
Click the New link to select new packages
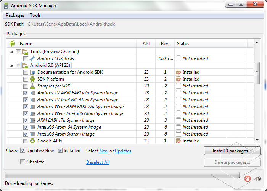(x=104, y=151)
